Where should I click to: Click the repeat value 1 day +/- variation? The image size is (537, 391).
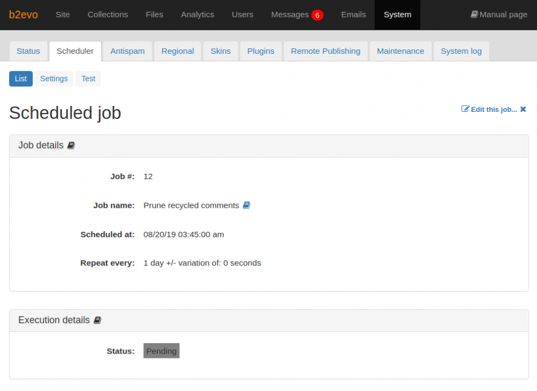pyautogui.click(x=202, y=263)
